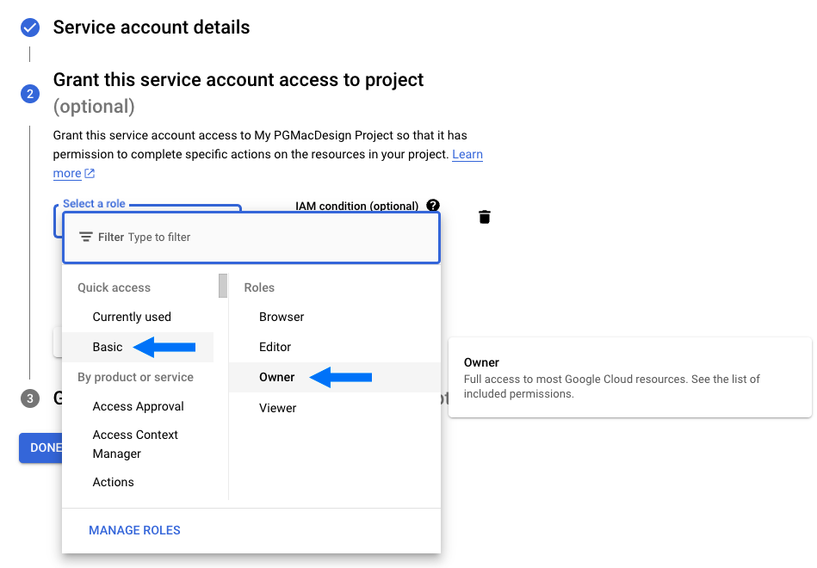This screenshot has width=817, height=568.
Task: Open Access Approval role category
Action: pyautogui.click(x=138, y=406)
